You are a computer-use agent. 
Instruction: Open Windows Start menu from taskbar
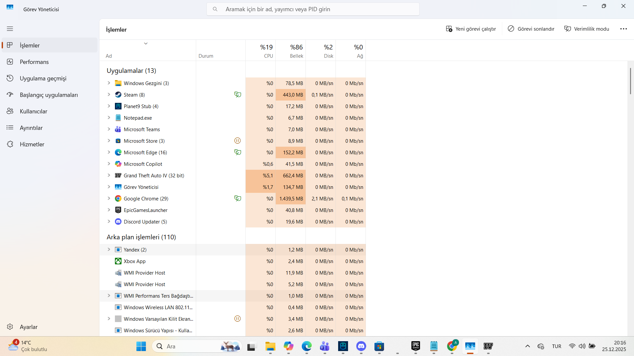tap(141, 346)
